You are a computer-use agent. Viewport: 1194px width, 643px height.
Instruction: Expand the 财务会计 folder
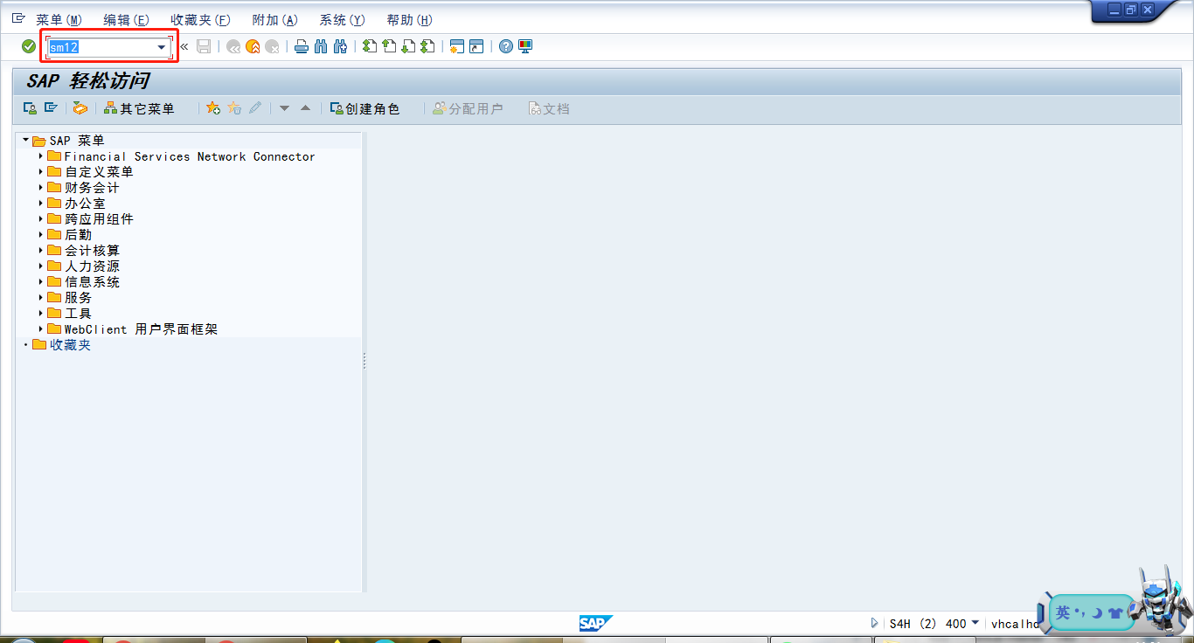pyautogui.click(x=41, y=188)
